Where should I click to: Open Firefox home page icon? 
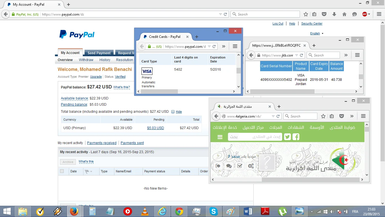point(344,14)
